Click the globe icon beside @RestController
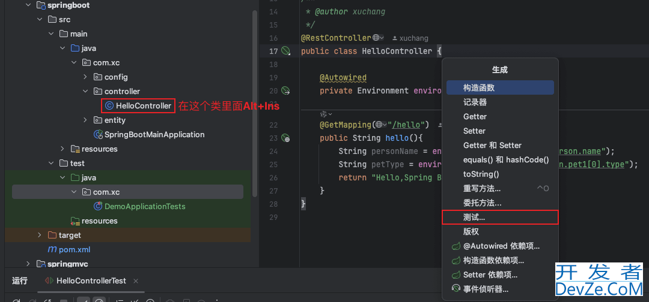 (376, 38)
